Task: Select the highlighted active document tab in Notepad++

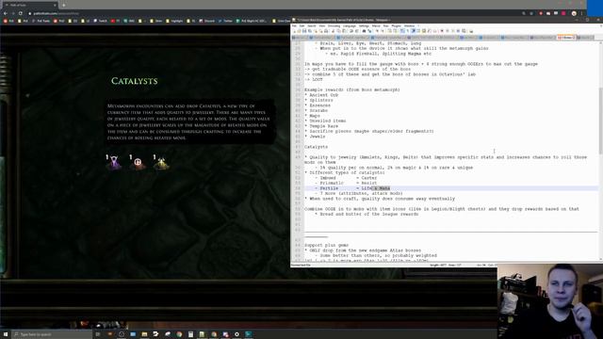Action: pos(565,38)
